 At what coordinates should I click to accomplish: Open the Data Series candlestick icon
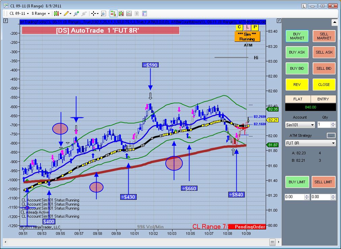point(121,13)
